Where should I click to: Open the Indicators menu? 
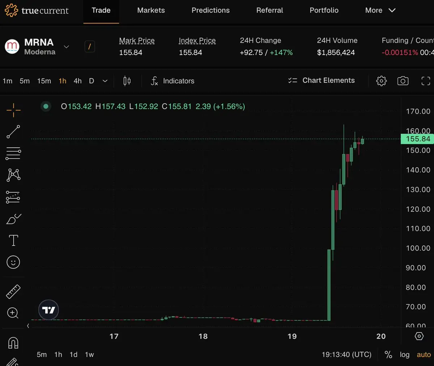pyautogui.click(x=173, y=81)
